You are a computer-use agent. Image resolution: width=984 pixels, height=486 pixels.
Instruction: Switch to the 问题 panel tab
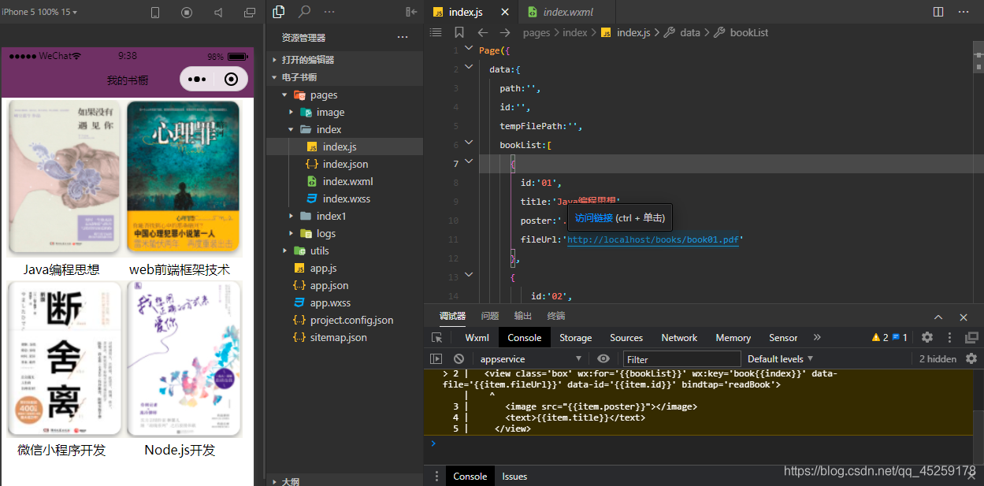pos(490,316)
